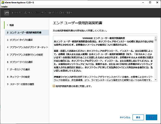Select step 2 エンド ユーザー使用許諾契約書
Screen dimensions: 161x124
click(27, 33)
